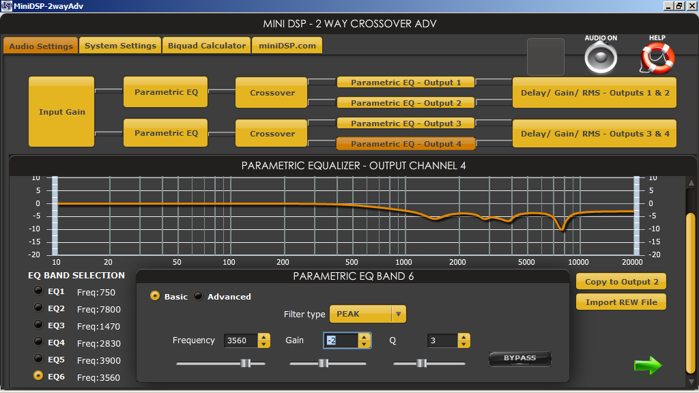The image size is (699, 393).
Task: Increase Q with its up arrow
Action: click(x=463, y=337)
